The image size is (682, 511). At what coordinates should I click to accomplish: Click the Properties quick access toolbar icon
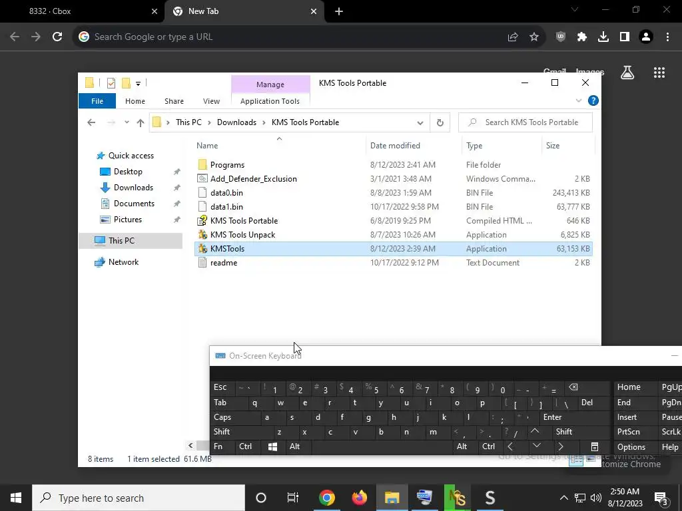[111, 83]
